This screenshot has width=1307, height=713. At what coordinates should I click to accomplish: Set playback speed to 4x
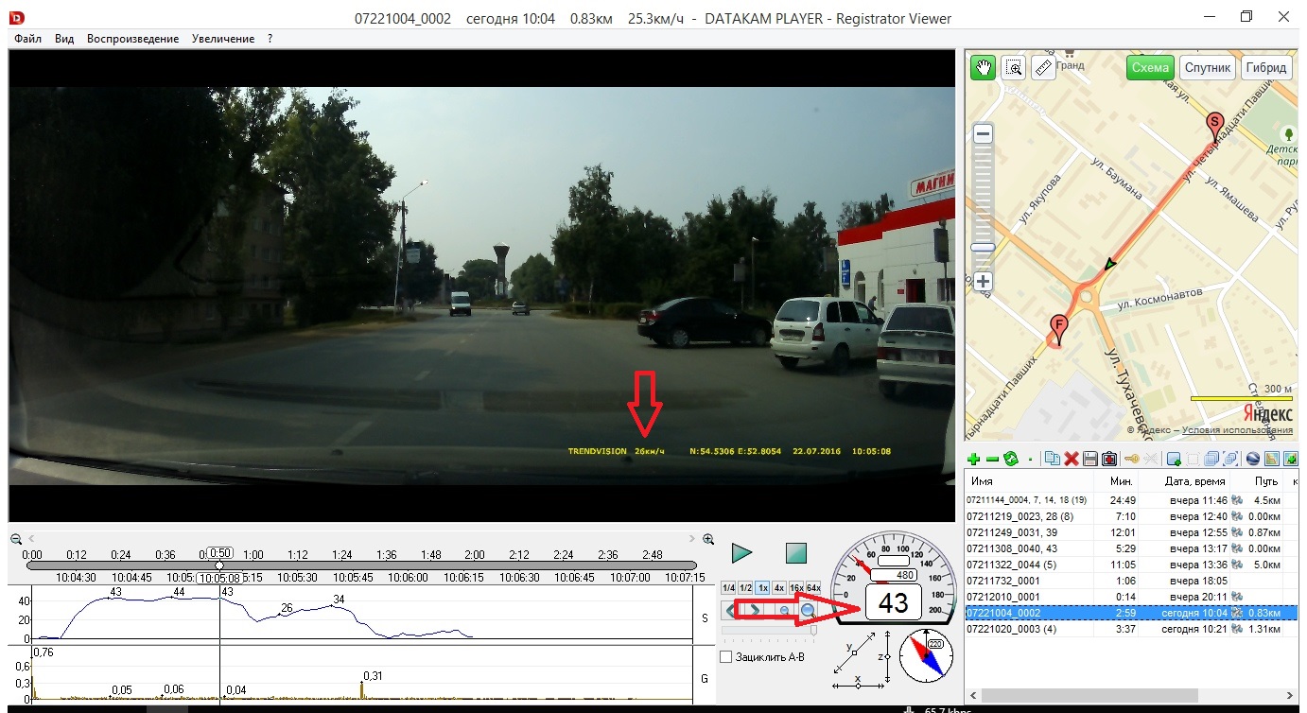click(x=779, y=587)
